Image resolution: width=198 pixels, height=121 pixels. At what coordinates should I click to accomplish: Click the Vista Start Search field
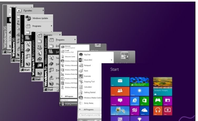click(69, 100)
